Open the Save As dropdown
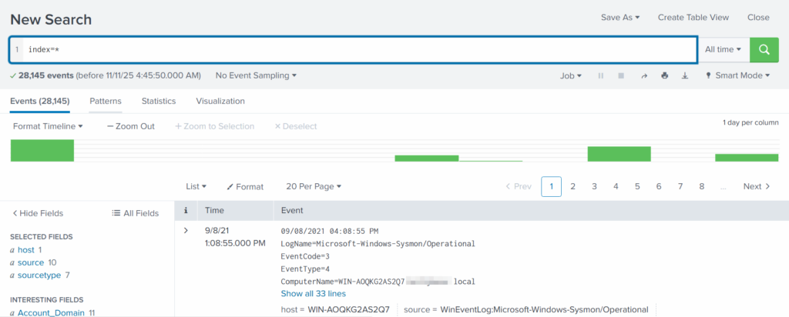The image size is (789, 317). point(620,17)
